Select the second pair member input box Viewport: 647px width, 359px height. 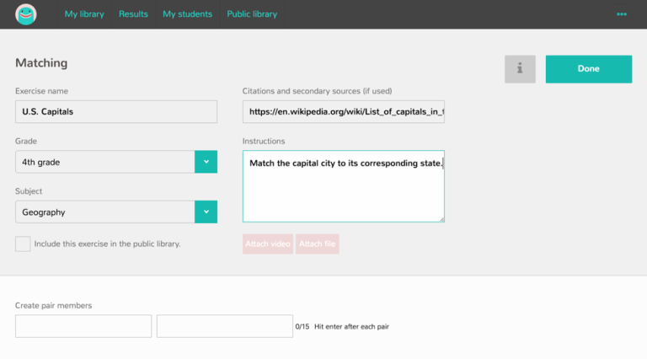[224, 326]
